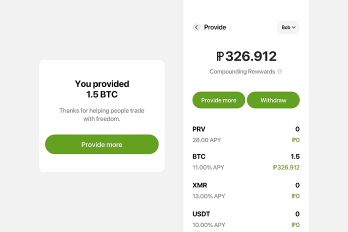Click the Provide page title
This screenshot has height=232, width=348.
coord(215,27)
